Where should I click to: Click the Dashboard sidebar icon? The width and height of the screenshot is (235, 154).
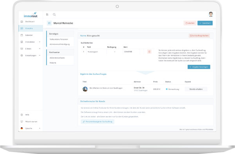coord(22,21)
